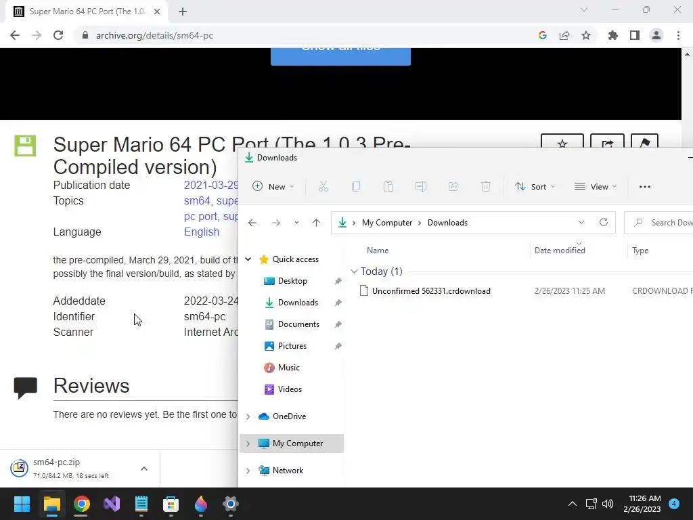Screen dimensions: 693x520
Task: Click Super Mario 64 PC Port tab
Action: click(x=86, y=12)
